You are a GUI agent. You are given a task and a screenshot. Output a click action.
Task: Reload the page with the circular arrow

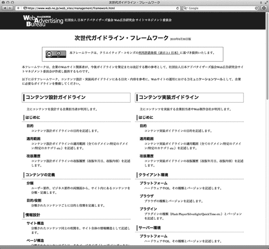[178, 8]
